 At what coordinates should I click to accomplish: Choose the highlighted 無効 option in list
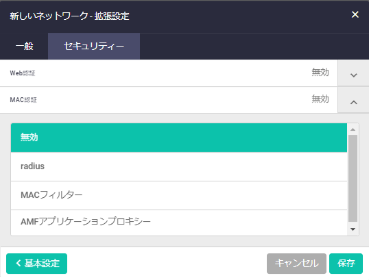(179, 138)
